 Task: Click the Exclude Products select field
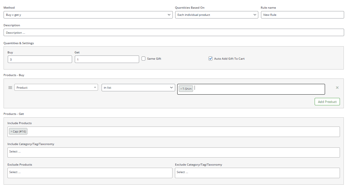[x=90, y=173]
